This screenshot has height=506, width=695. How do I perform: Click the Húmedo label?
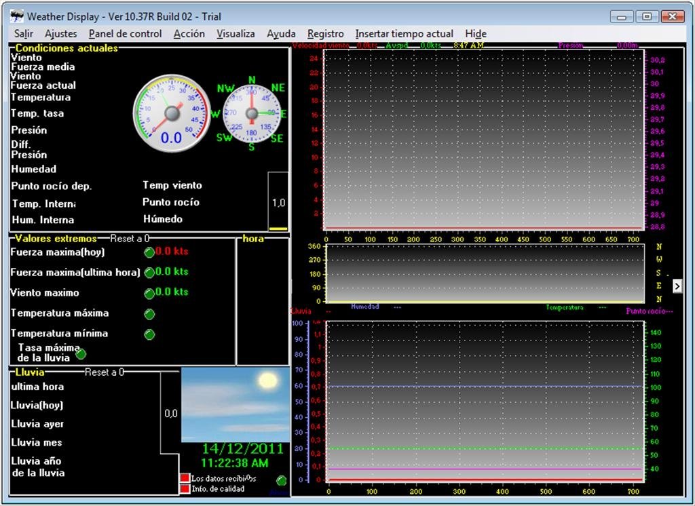(x=163, y=219)
